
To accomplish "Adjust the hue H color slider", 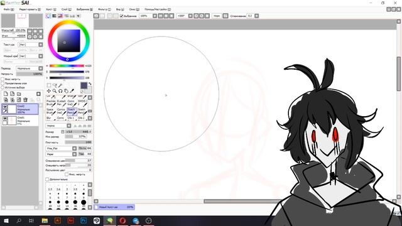I will click(x=67, y=66).
